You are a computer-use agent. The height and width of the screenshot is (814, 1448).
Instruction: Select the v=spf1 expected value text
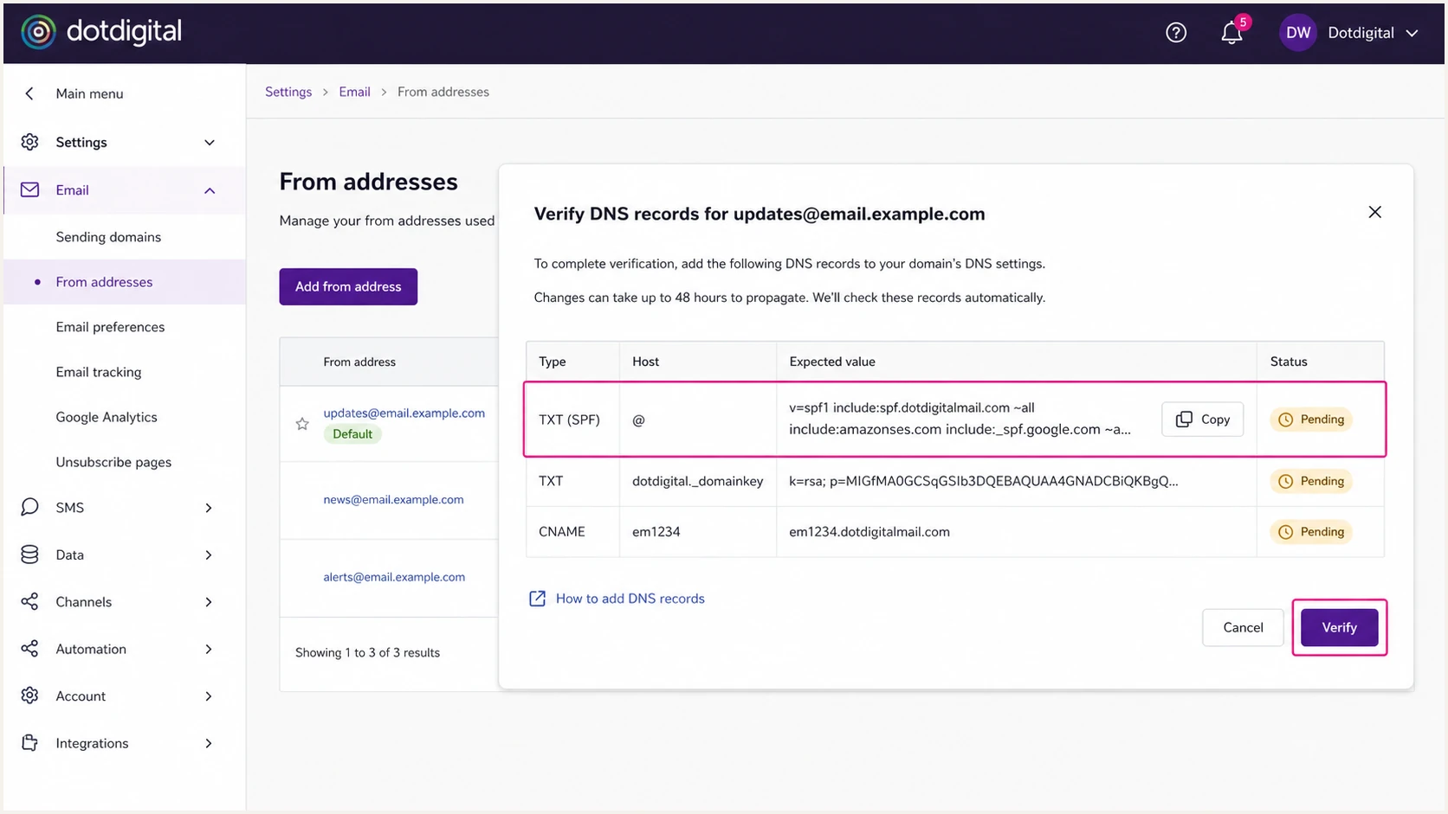coord(960,419)
